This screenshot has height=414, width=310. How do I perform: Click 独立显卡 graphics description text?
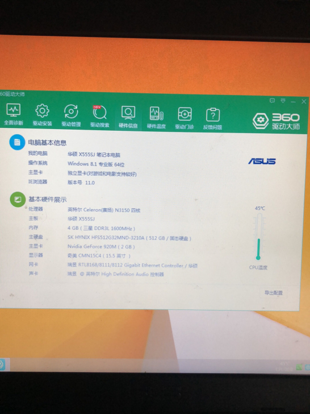pyautogui.click(x=102, y=174)
